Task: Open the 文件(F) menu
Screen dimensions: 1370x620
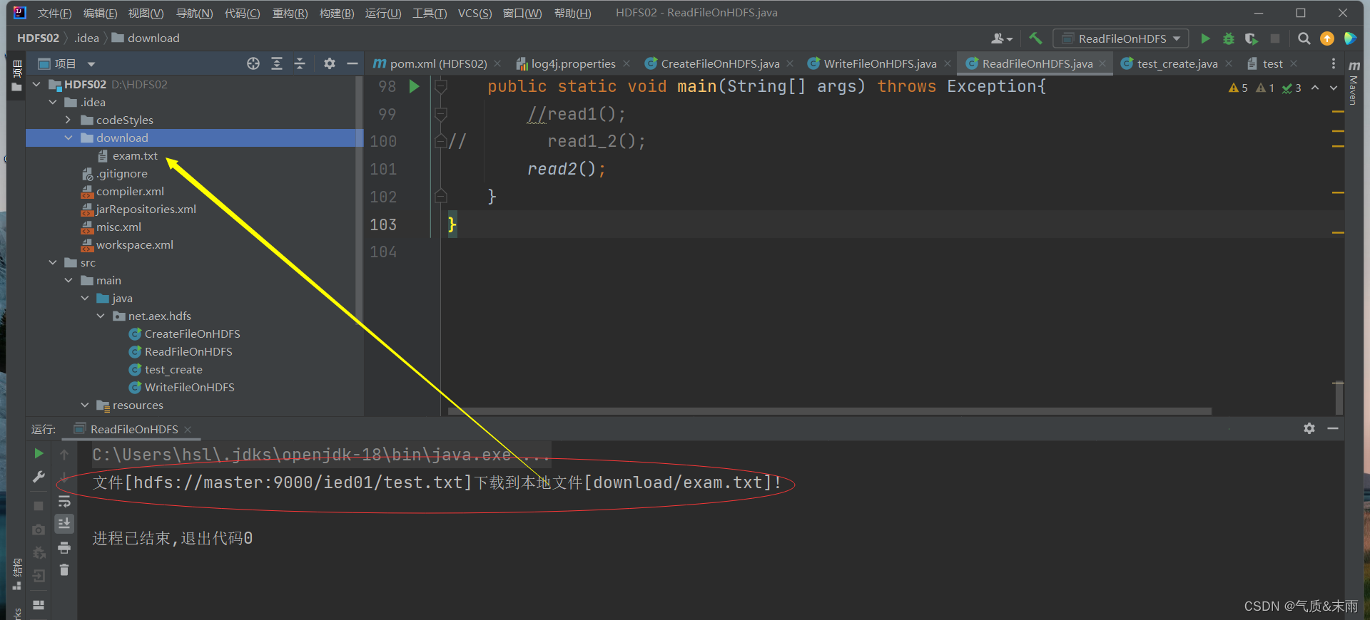Action: coord(54,13)
